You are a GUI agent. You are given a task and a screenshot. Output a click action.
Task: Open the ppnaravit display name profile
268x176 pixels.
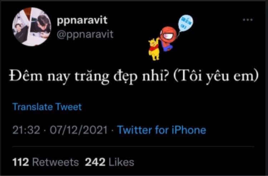84,21
